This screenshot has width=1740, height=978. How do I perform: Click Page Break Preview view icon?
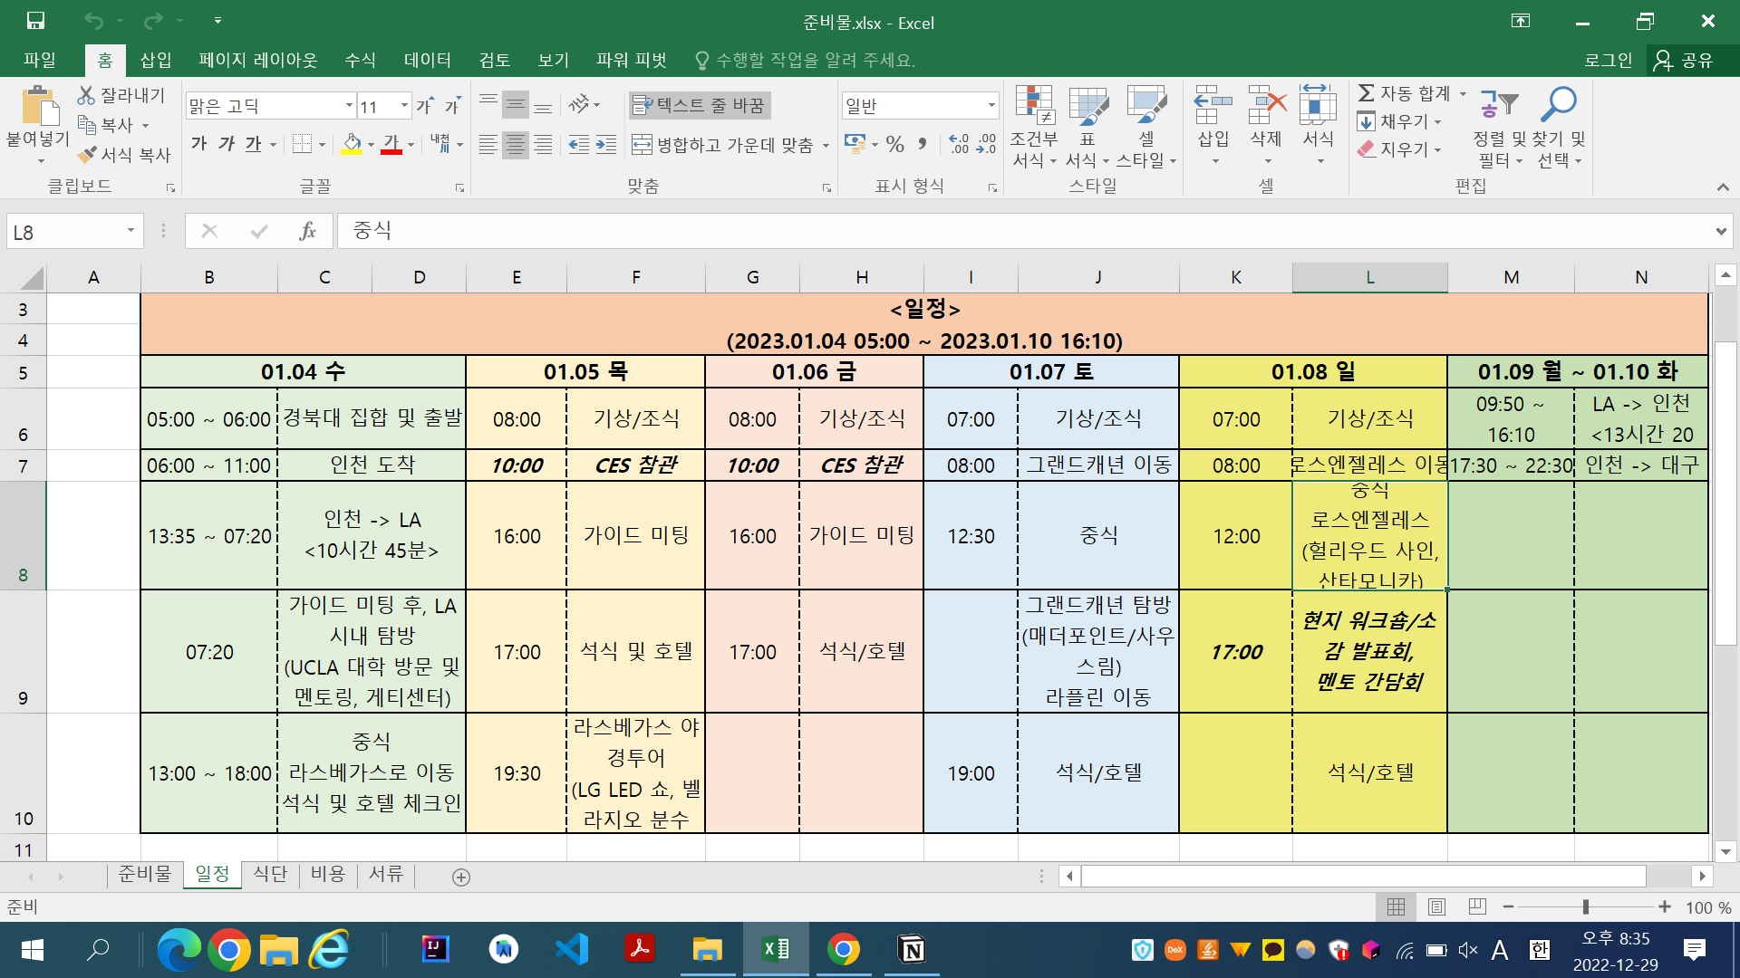point(1477,906)
